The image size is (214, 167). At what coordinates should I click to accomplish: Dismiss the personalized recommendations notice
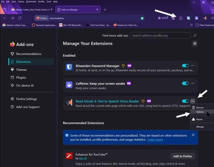tap(193, 135)
